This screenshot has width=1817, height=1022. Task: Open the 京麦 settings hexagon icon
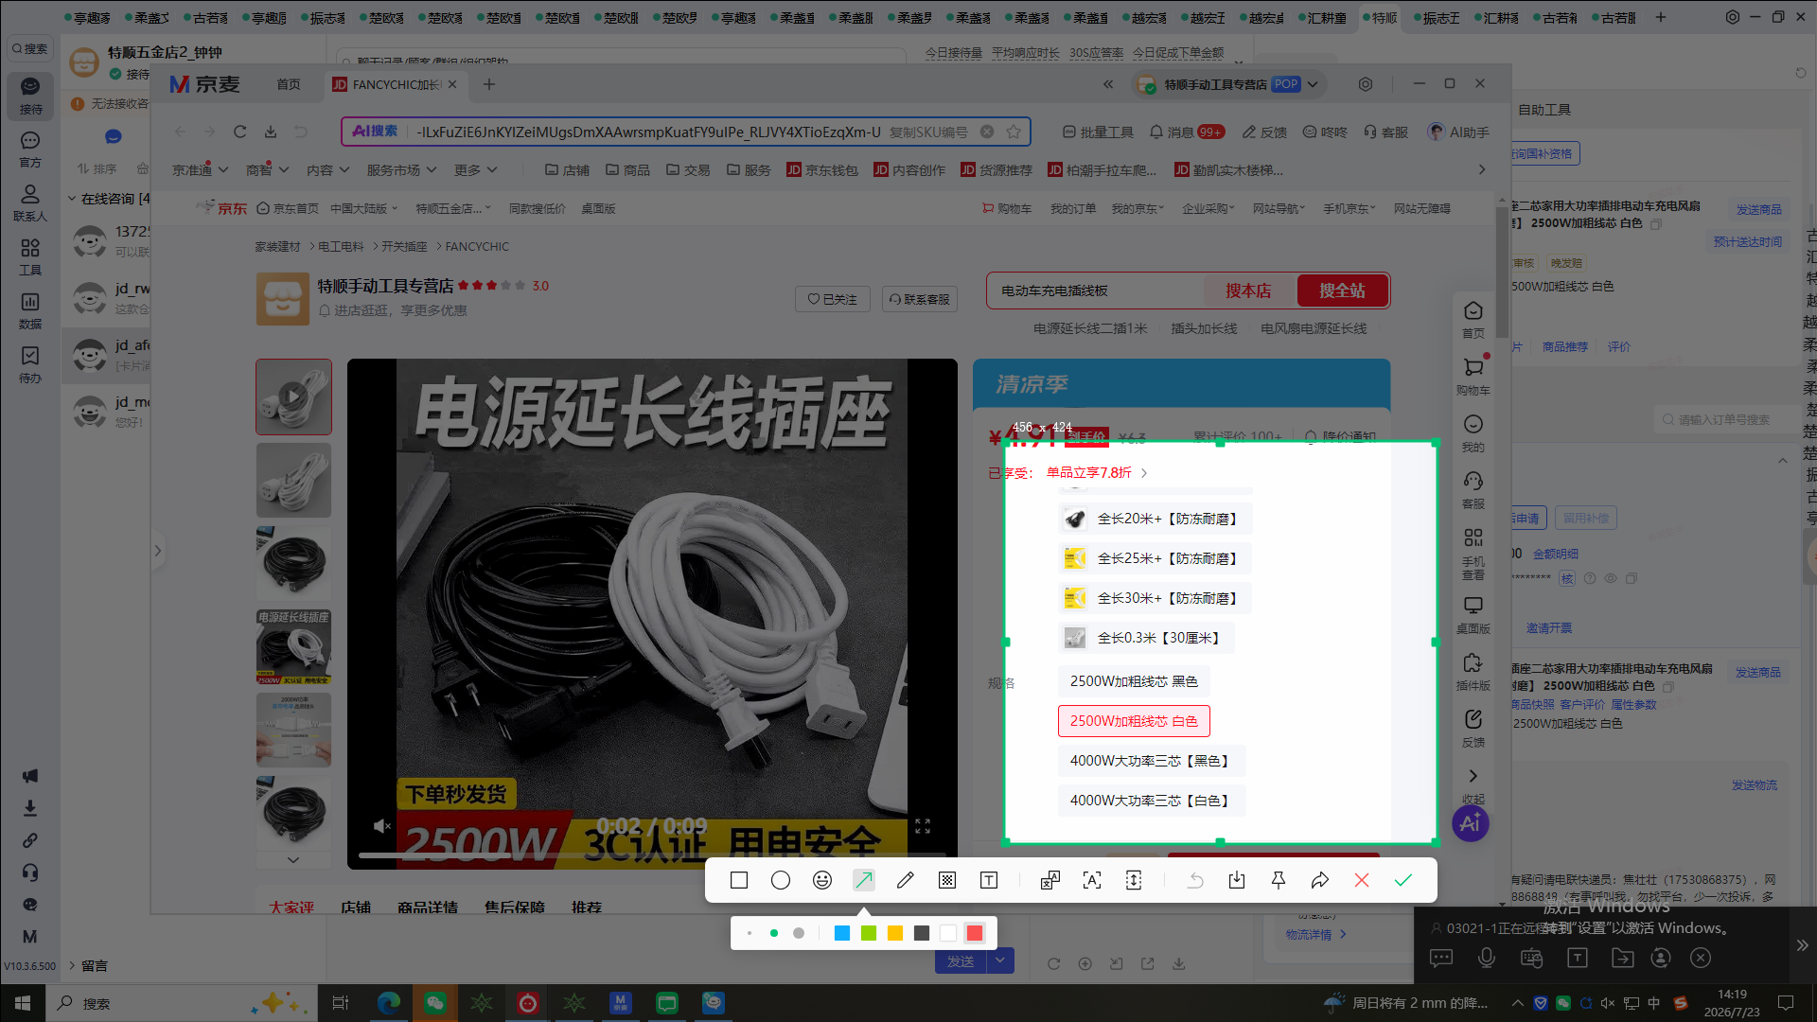1366,84
